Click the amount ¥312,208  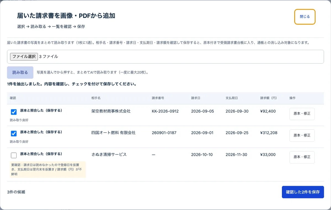(269, 133)
